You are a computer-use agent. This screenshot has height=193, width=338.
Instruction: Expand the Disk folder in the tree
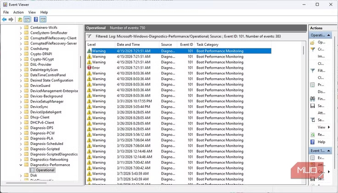coord(21,175)
